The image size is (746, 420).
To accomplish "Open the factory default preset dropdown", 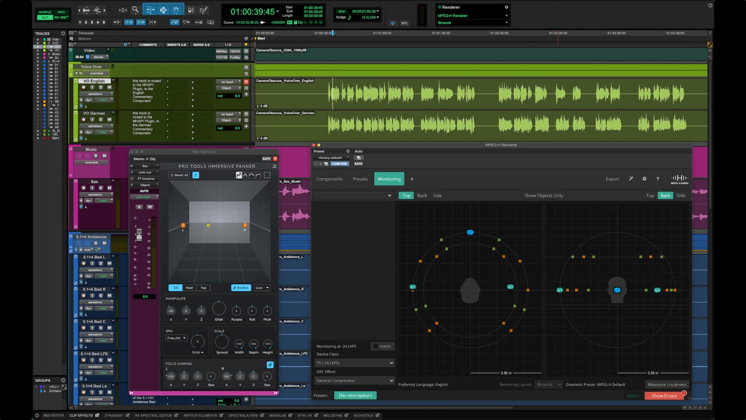I will (x=331, y=157).
